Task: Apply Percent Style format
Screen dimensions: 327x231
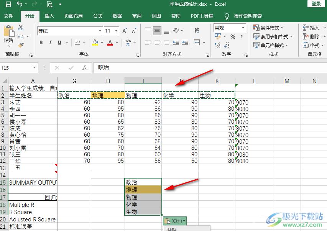Action: (x=233, y=37)
